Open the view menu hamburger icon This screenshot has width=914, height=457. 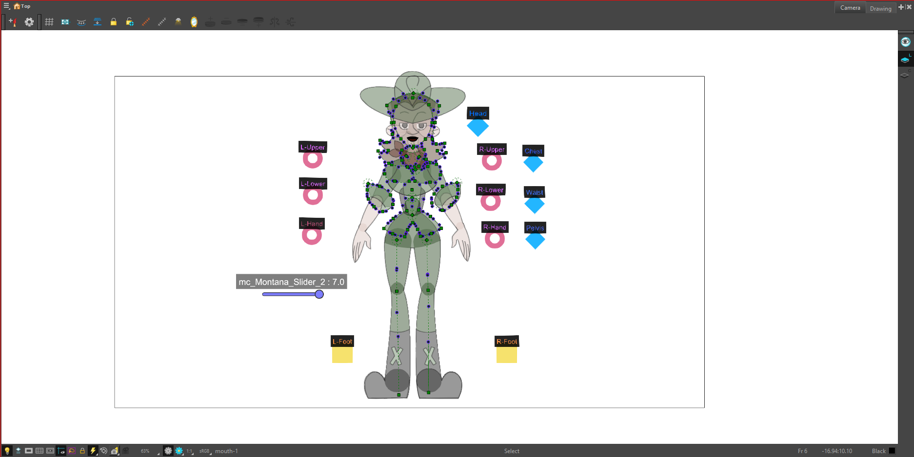pos(6,6)
